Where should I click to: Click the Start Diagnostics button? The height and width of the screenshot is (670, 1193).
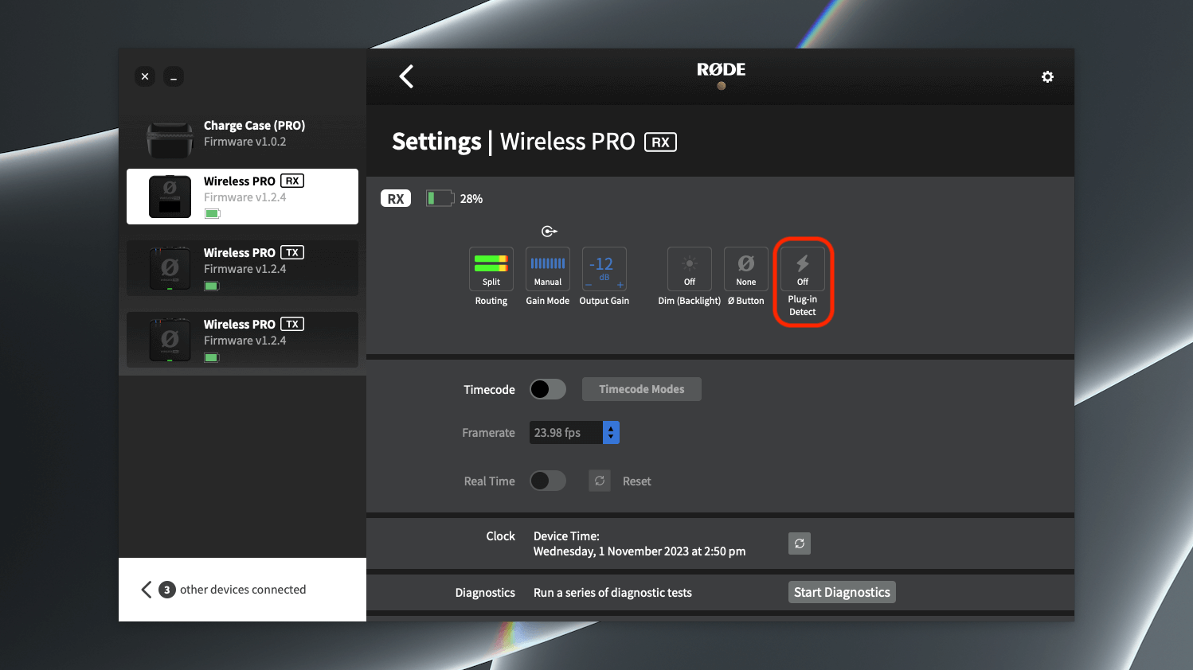(x=842, y=592)
